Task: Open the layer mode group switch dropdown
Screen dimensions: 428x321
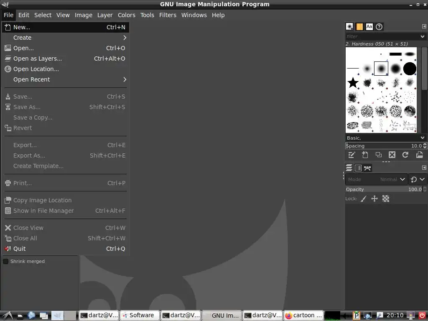Action: [x=418, y=179]
